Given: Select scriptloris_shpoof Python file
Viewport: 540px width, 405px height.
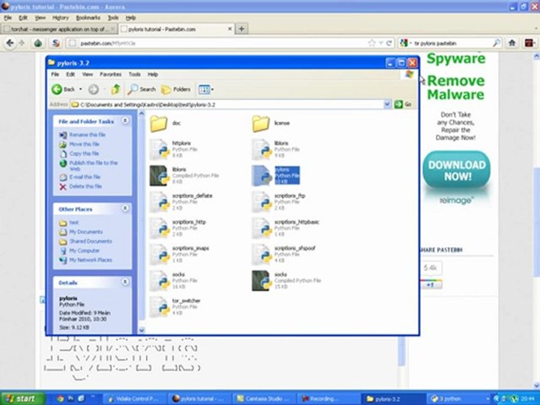Looking at the screenshot, I should point(283,254).
